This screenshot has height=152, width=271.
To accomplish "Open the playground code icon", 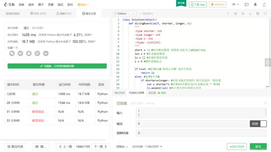I will [247, 5].
